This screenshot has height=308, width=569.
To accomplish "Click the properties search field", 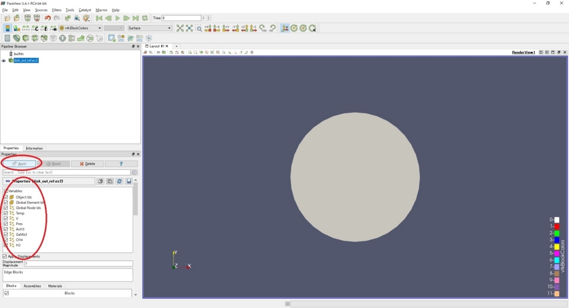I will point(67,173).
